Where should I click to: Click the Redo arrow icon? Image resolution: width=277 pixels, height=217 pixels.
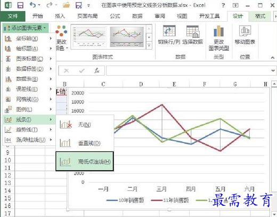pyautogui.click(x=50, y=5)
